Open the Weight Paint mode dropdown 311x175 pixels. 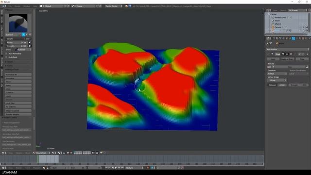[x=41, y=153]
